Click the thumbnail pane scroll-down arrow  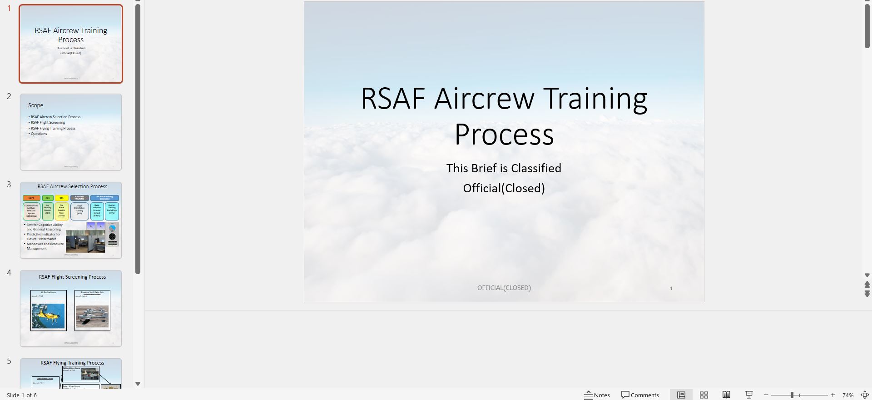138,384
